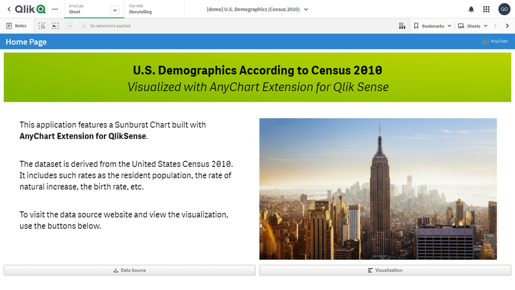Image resolution: width=515 pixels, height=290 pixels.
Task: Expand the Analyze Sheet dropdown arrow
Action: 114,10
